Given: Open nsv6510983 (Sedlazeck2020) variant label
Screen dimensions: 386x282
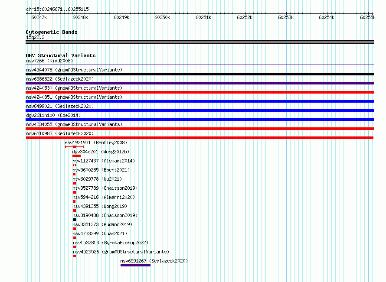Looking at the screenshot, I should (x=60, y=133).
